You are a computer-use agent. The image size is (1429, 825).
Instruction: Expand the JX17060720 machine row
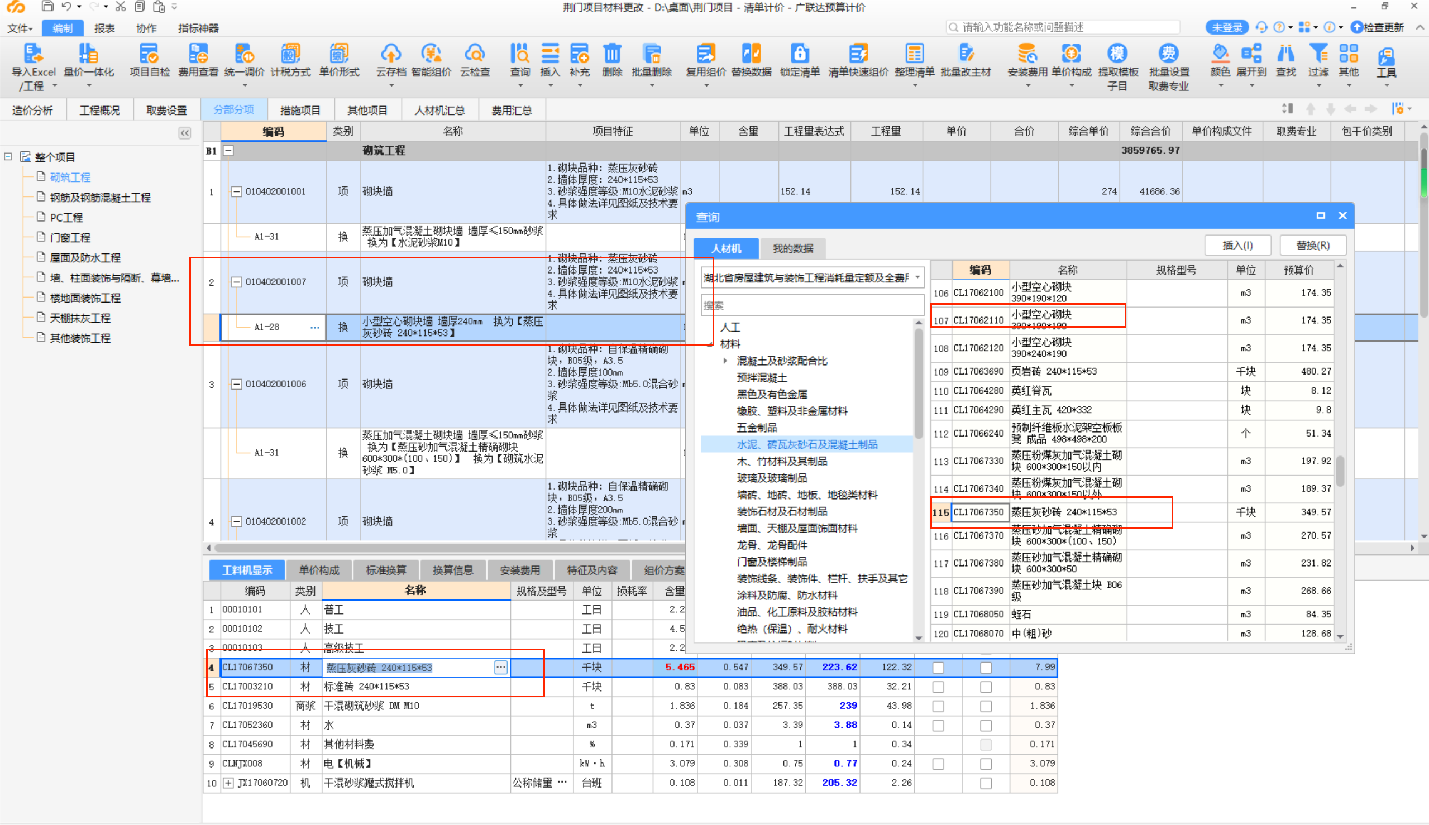228,783
